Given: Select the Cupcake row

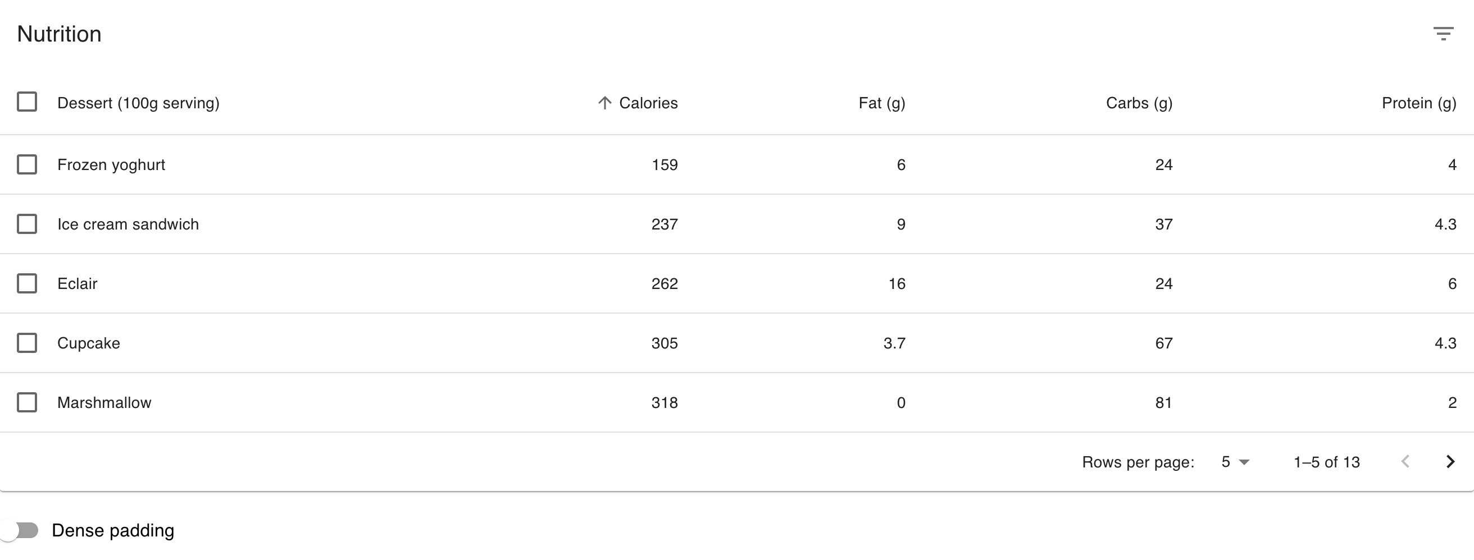Looking at the screenshot, I should point(89,343).
